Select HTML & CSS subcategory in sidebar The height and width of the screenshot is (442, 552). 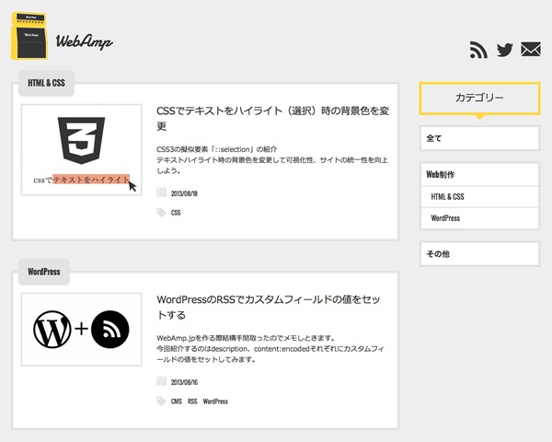click(479, 197)
